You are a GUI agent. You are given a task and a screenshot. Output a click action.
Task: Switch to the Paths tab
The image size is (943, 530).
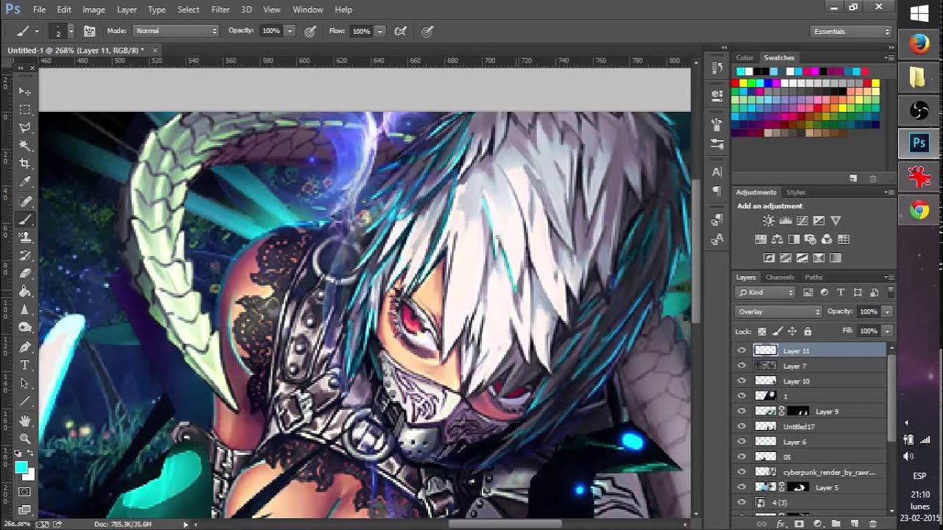click(813, 278)
